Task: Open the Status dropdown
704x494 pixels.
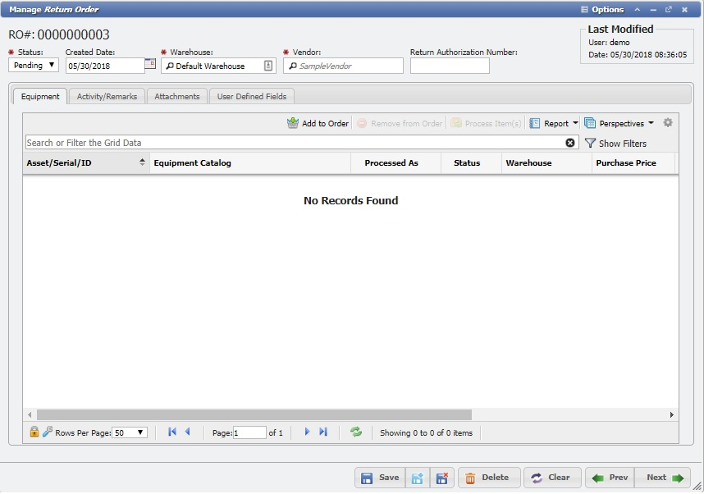Action: click(x=34, y=66)
